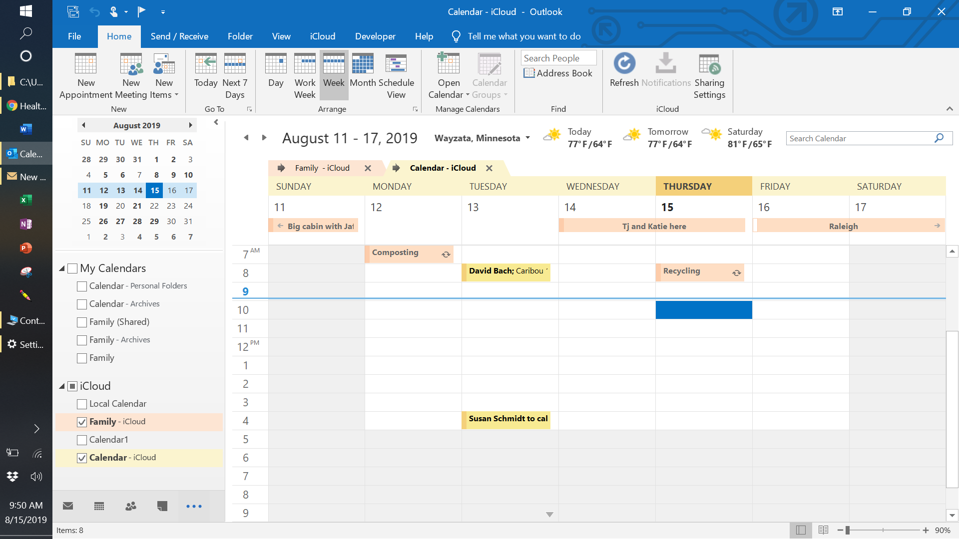Select the Week view button
Screen dimensions: 959x539
tap(334, 76)
